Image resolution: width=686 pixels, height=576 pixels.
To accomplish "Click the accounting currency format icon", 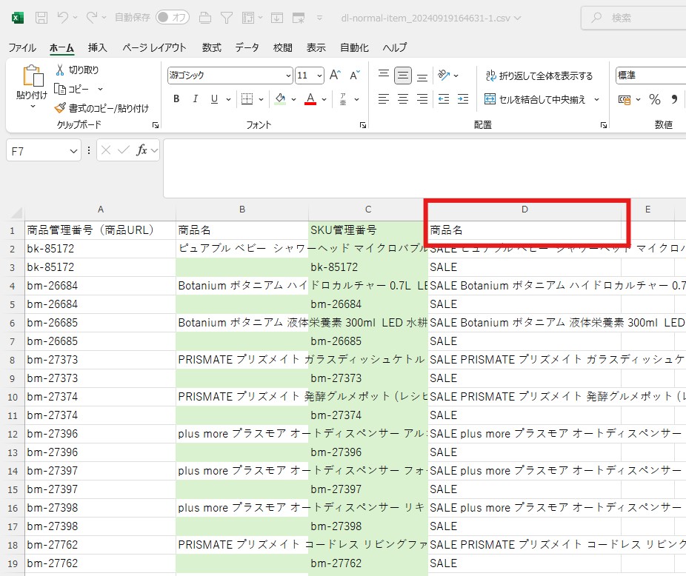I will click(x=625, y=100).
